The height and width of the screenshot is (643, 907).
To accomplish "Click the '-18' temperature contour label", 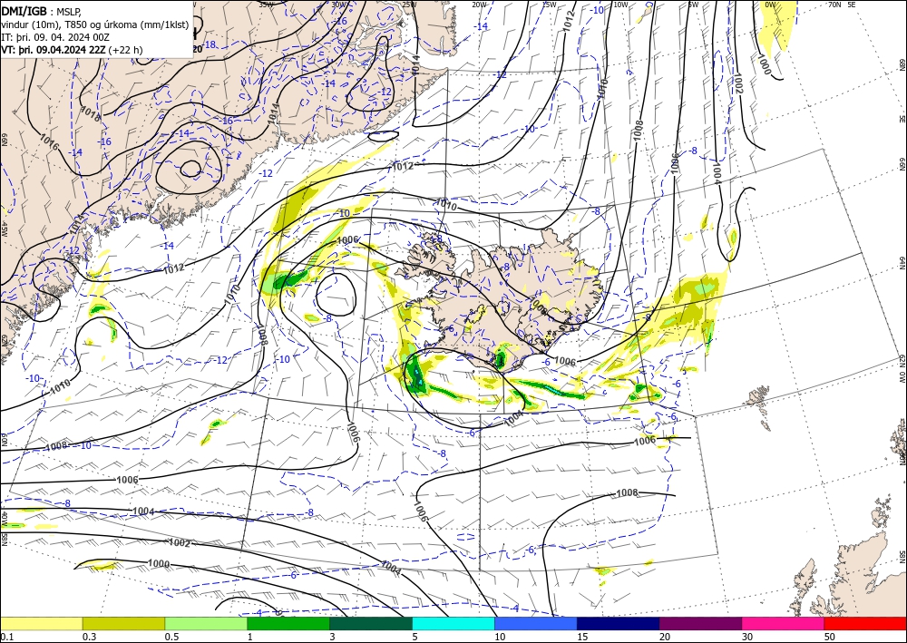I will coord(210,44).
